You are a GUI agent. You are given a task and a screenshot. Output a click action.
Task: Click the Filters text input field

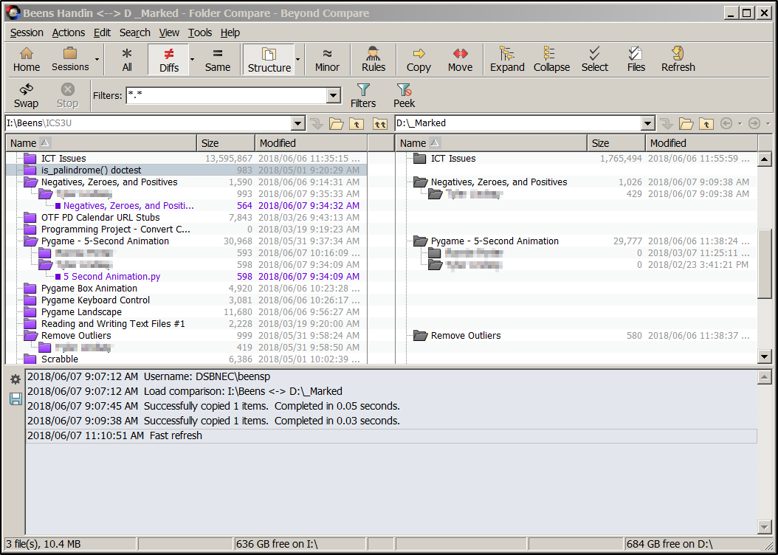pyautogui.click(x=227, y=95)
